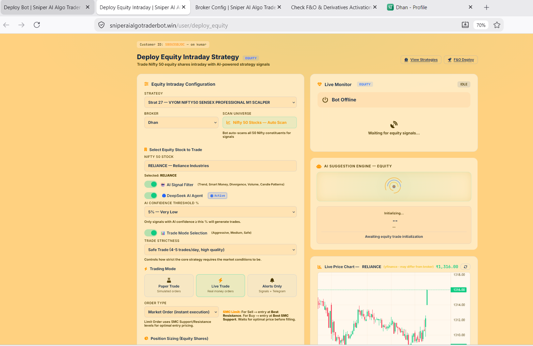Image resolution: width=533 pixels, height=346 pixels.
Task: Click the Live Monitor heartbeat icon
Action: (320, 84)
